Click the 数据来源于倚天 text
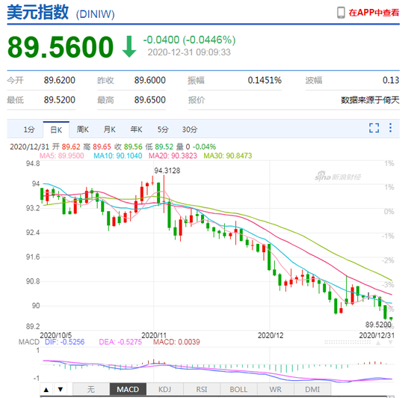The image size is (411, 398). 370,100
